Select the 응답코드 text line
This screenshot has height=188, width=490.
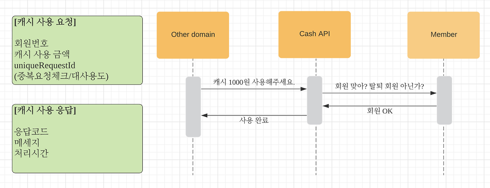tap(31, 132)
